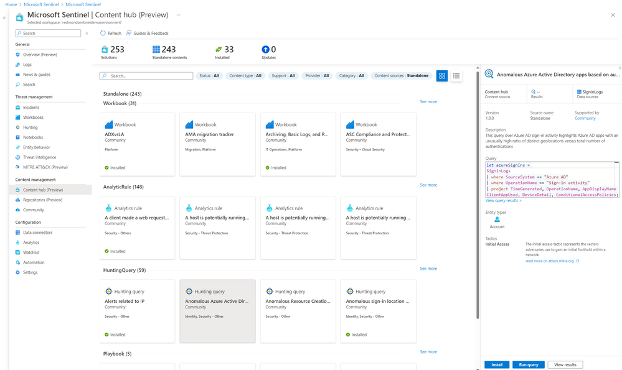Open Analytics in sidebar
Viewport: 622px width, 370px height.
[31, 243]
